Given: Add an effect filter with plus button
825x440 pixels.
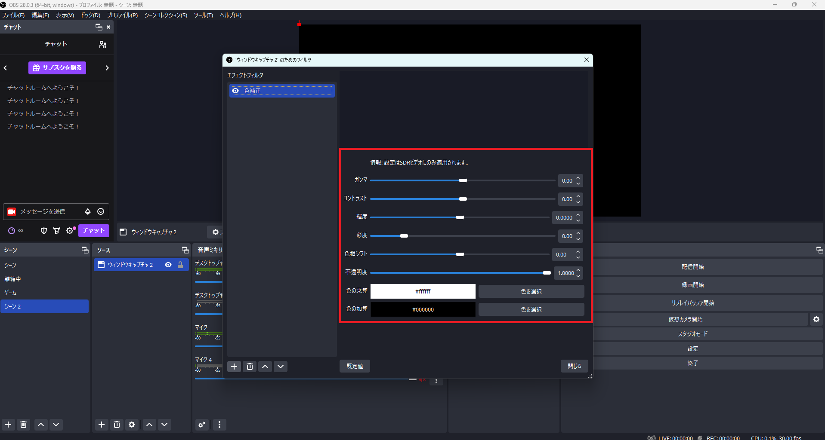Looking at the screenshot, I should click(234, 367).
